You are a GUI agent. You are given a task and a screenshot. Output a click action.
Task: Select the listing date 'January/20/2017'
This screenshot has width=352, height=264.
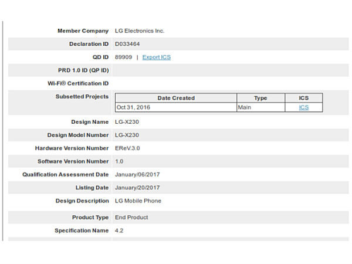(x=137, y=188)
